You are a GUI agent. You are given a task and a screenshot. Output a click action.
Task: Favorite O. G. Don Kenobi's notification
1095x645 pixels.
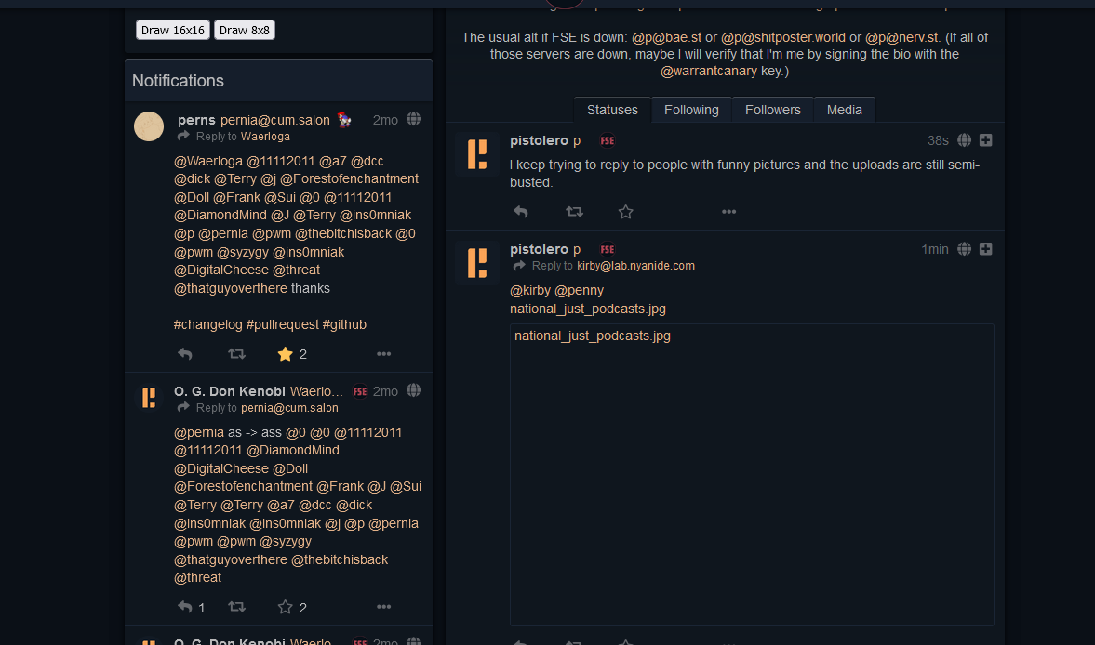click(x=285, y=607)
